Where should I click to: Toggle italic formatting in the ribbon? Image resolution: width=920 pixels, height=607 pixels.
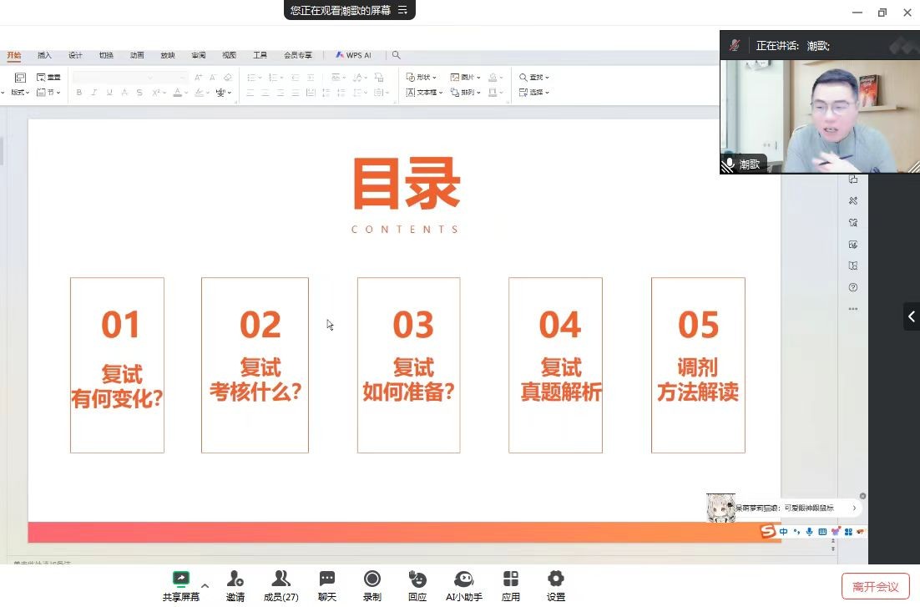[x=94, y=93]
